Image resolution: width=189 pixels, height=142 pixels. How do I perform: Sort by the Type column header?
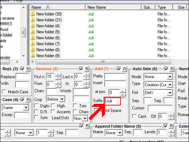click(x=164, y=7)
